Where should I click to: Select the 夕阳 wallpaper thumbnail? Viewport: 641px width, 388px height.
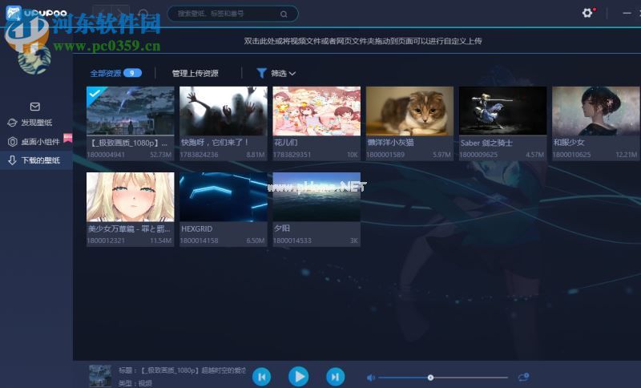316,196
